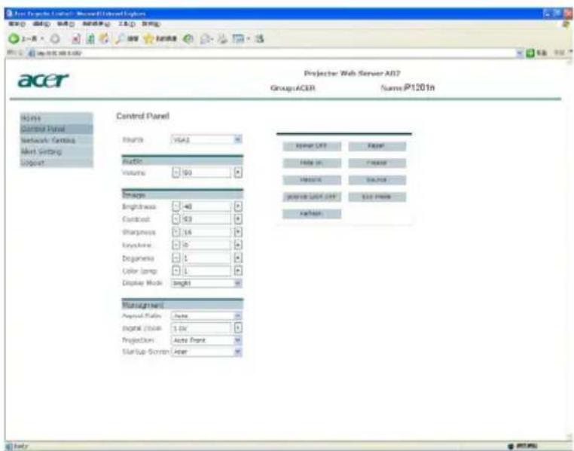Viewport: 574px width, 451px height.
Task: Open the View (檢視) menu
Action: [x=66, y=24]
